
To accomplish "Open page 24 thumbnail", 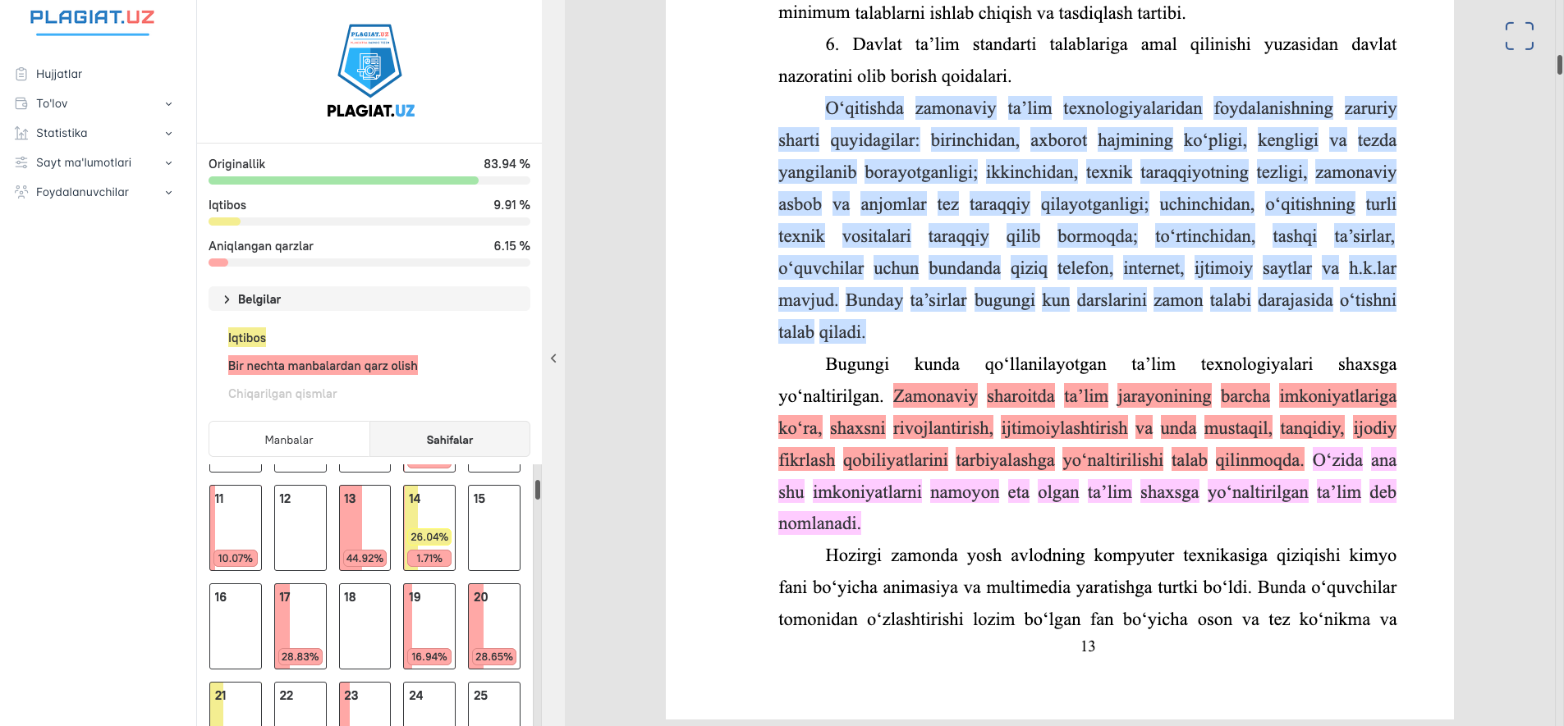I will click(x=429, y=704).
